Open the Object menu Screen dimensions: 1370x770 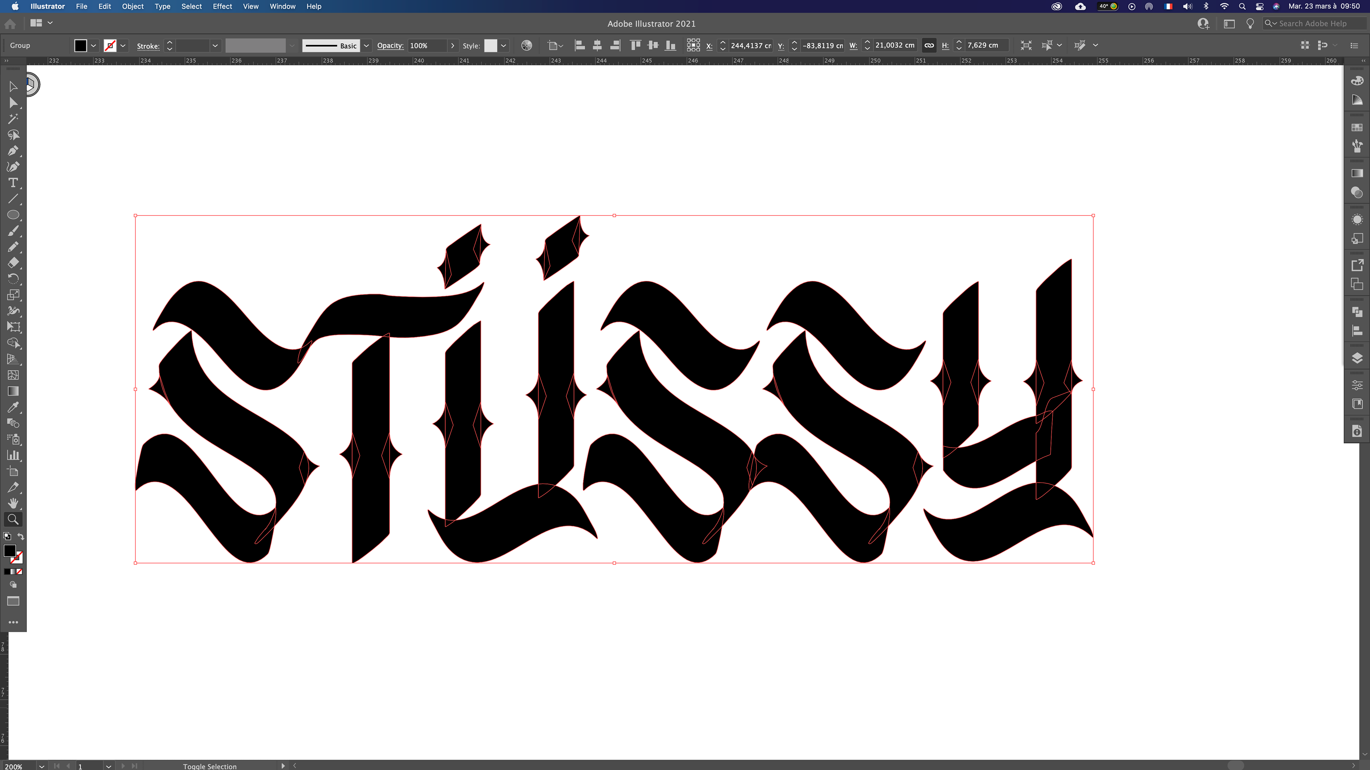132,6
